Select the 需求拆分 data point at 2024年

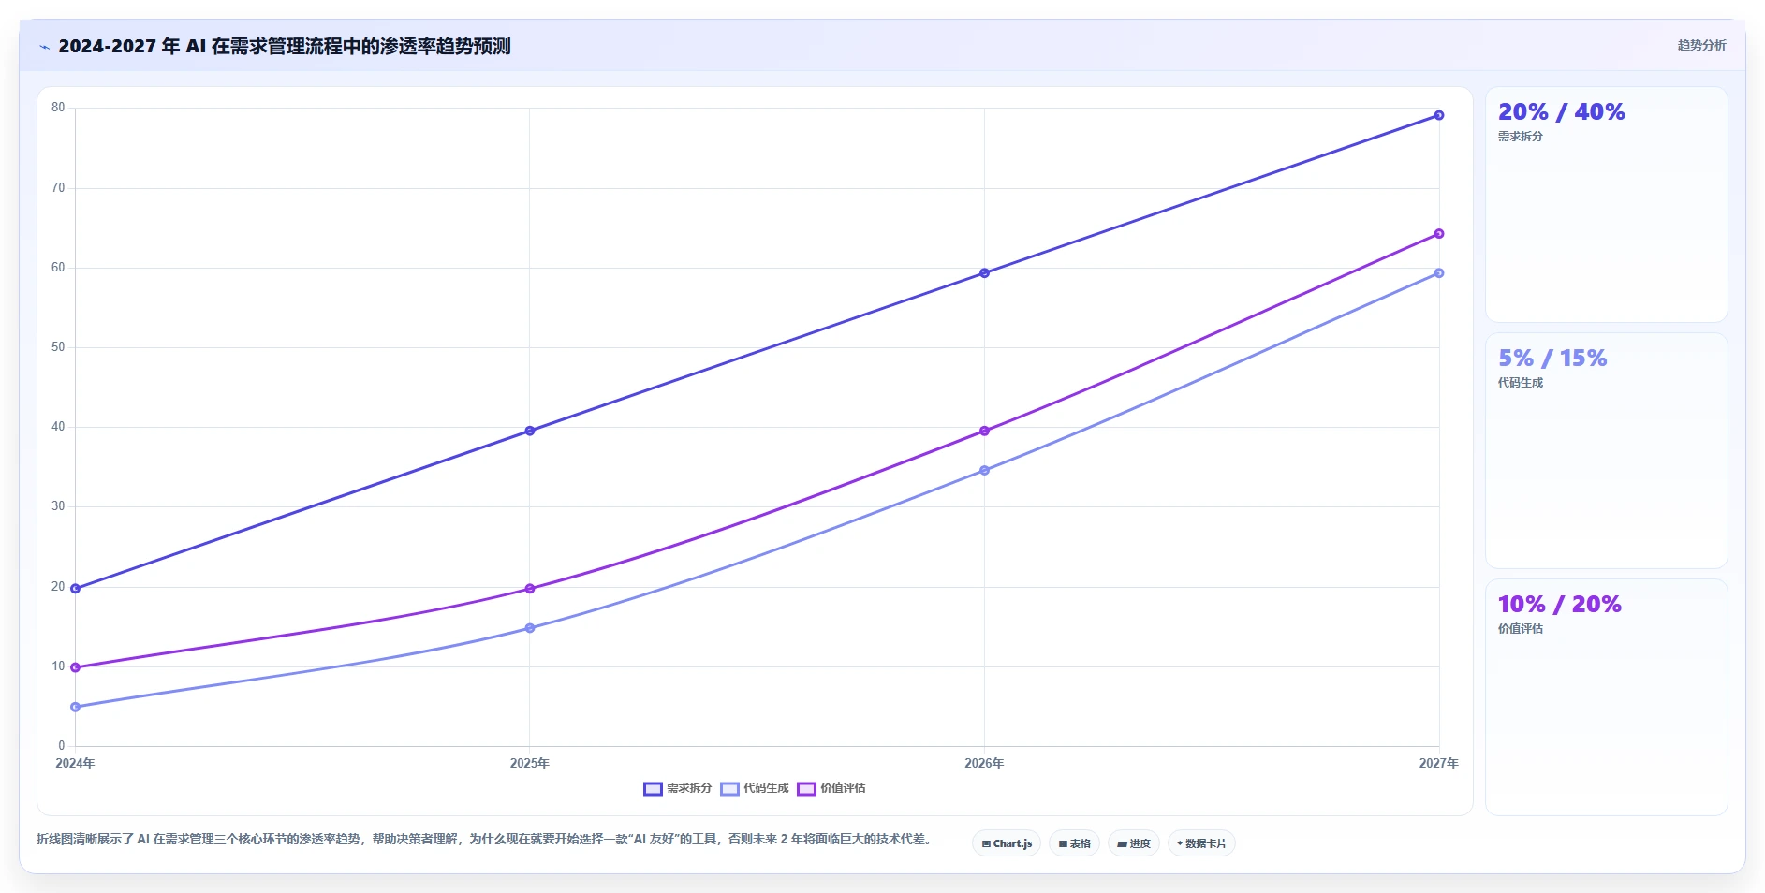[75, 589]
